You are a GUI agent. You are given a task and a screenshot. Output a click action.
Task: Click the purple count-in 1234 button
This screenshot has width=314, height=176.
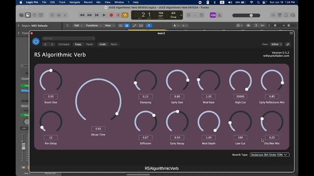tap(213, 15)
